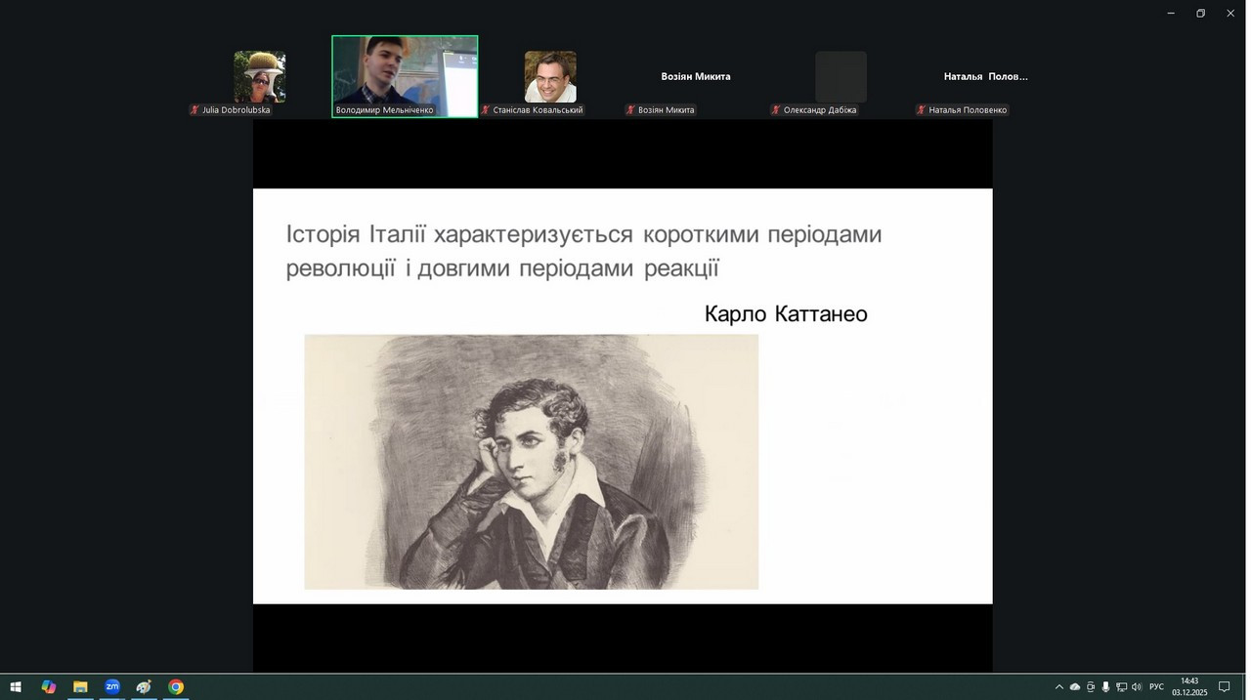1251x700 pixels.
Task: Click muted mic icon by Наталья Половенко
Action: tap(921, 110)
